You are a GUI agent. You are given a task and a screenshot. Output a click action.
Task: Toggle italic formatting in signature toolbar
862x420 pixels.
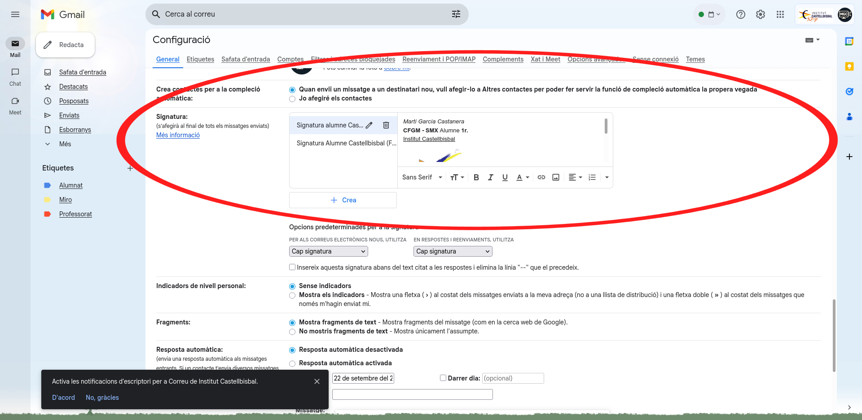491,177
